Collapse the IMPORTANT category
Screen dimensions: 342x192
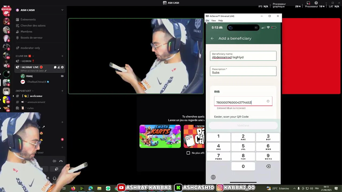(25, 91)
